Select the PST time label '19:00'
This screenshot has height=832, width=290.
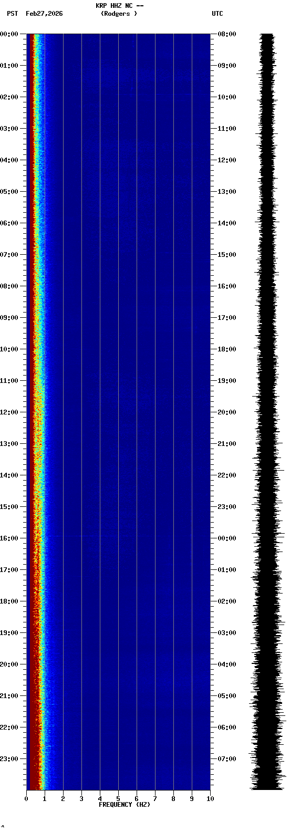tap(9, 633)
